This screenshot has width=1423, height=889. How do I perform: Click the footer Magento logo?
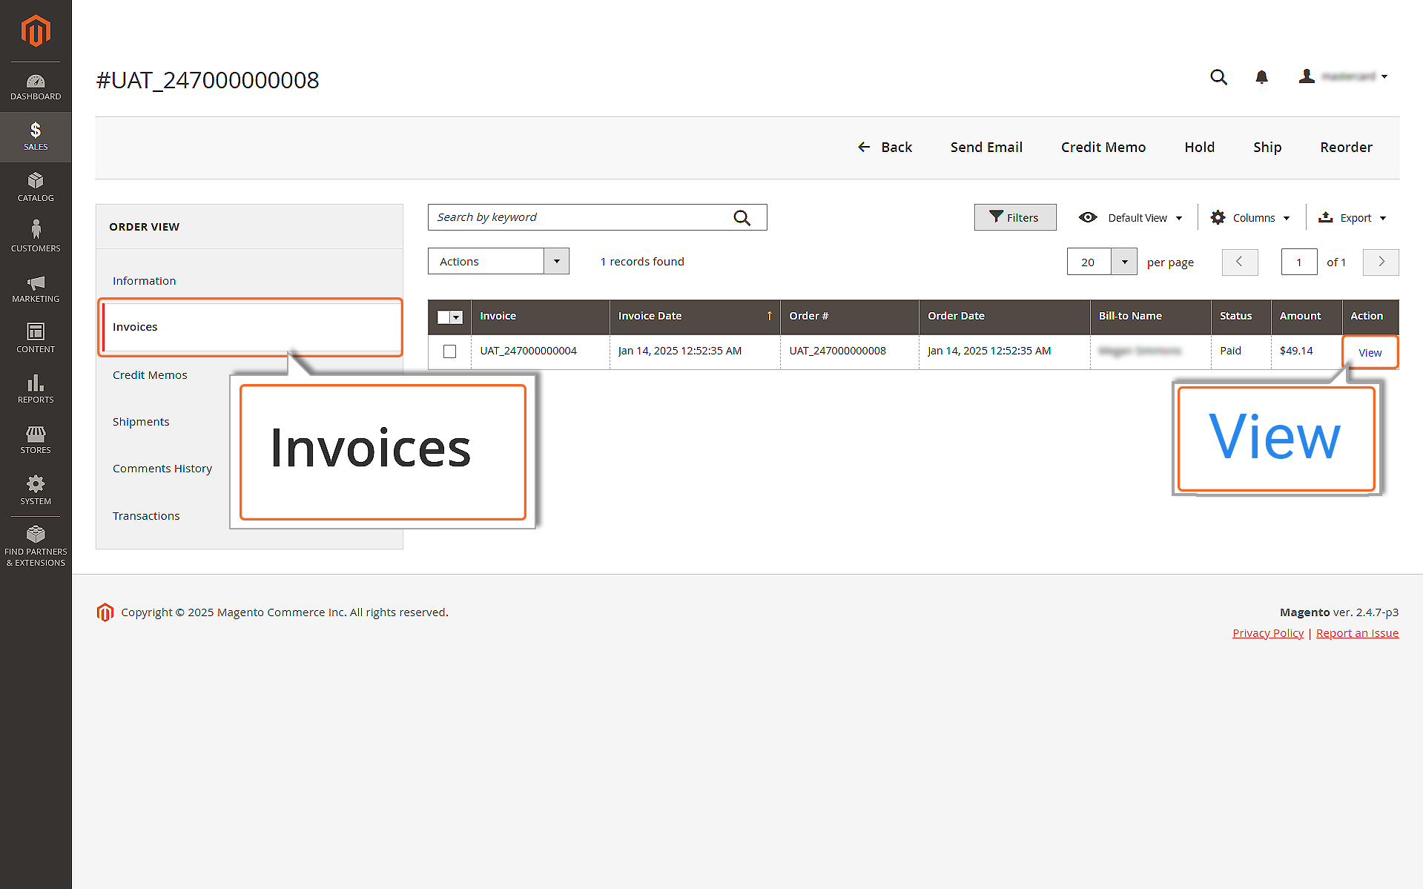(x=105, y=612)
